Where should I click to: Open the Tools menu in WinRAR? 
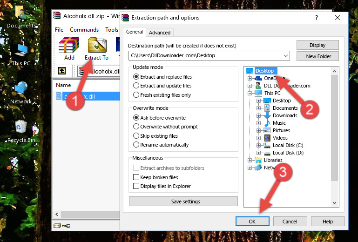(x=112, y=30)
